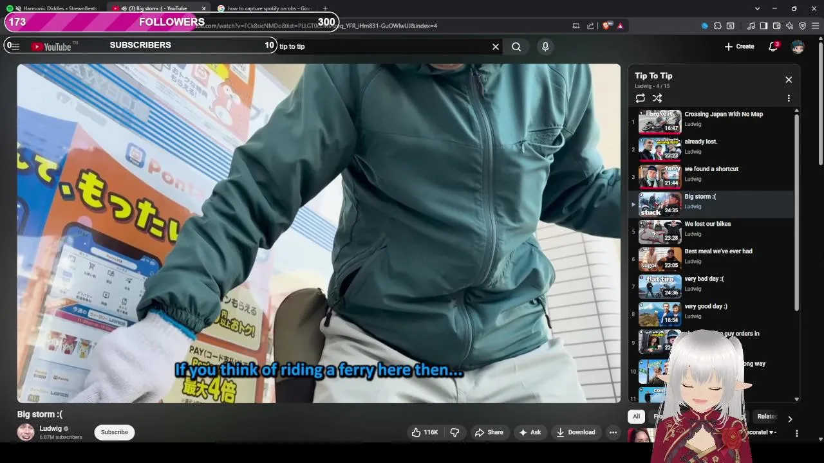Open options for the recommended video below
Screen dimensions: 824x463
[796, 433]
